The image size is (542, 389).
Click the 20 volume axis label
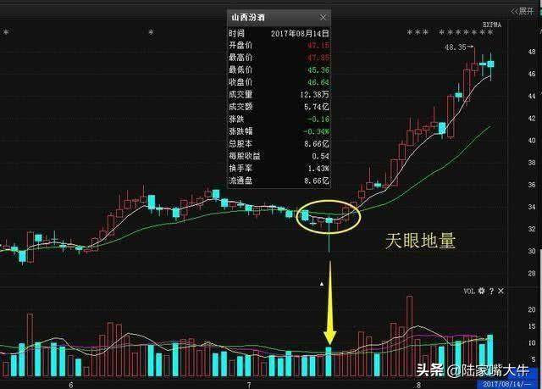(x=532, y=310)
